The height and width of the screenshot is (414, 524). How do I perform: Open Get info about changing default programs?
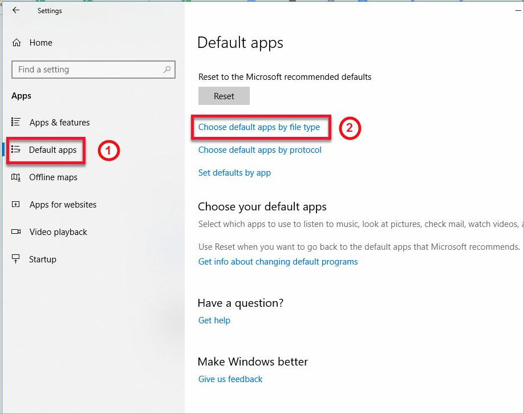tap(278, 262)
